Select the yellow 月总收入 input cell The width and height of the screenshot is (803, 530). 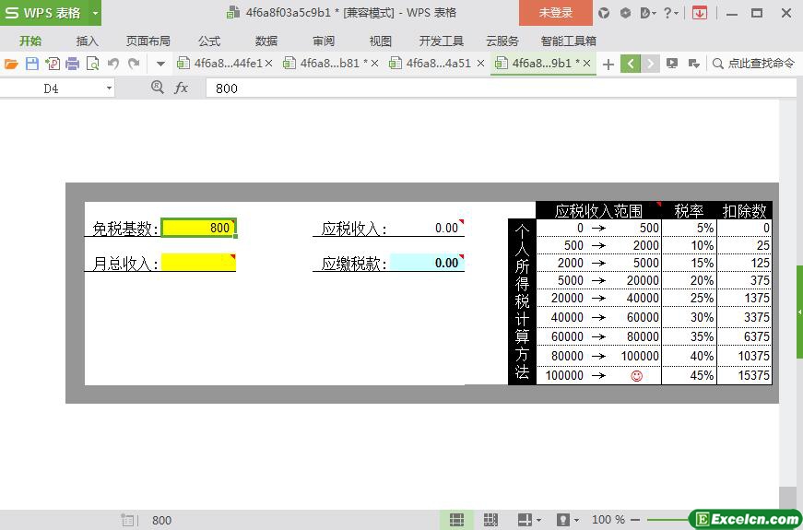click(x=199, y=262)
